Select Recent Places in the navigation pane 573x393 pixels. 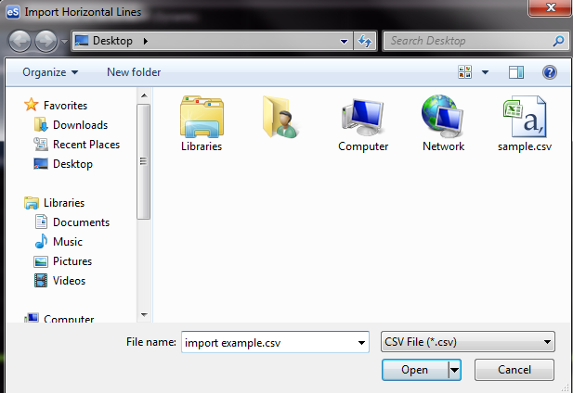[x=77, y=145]
